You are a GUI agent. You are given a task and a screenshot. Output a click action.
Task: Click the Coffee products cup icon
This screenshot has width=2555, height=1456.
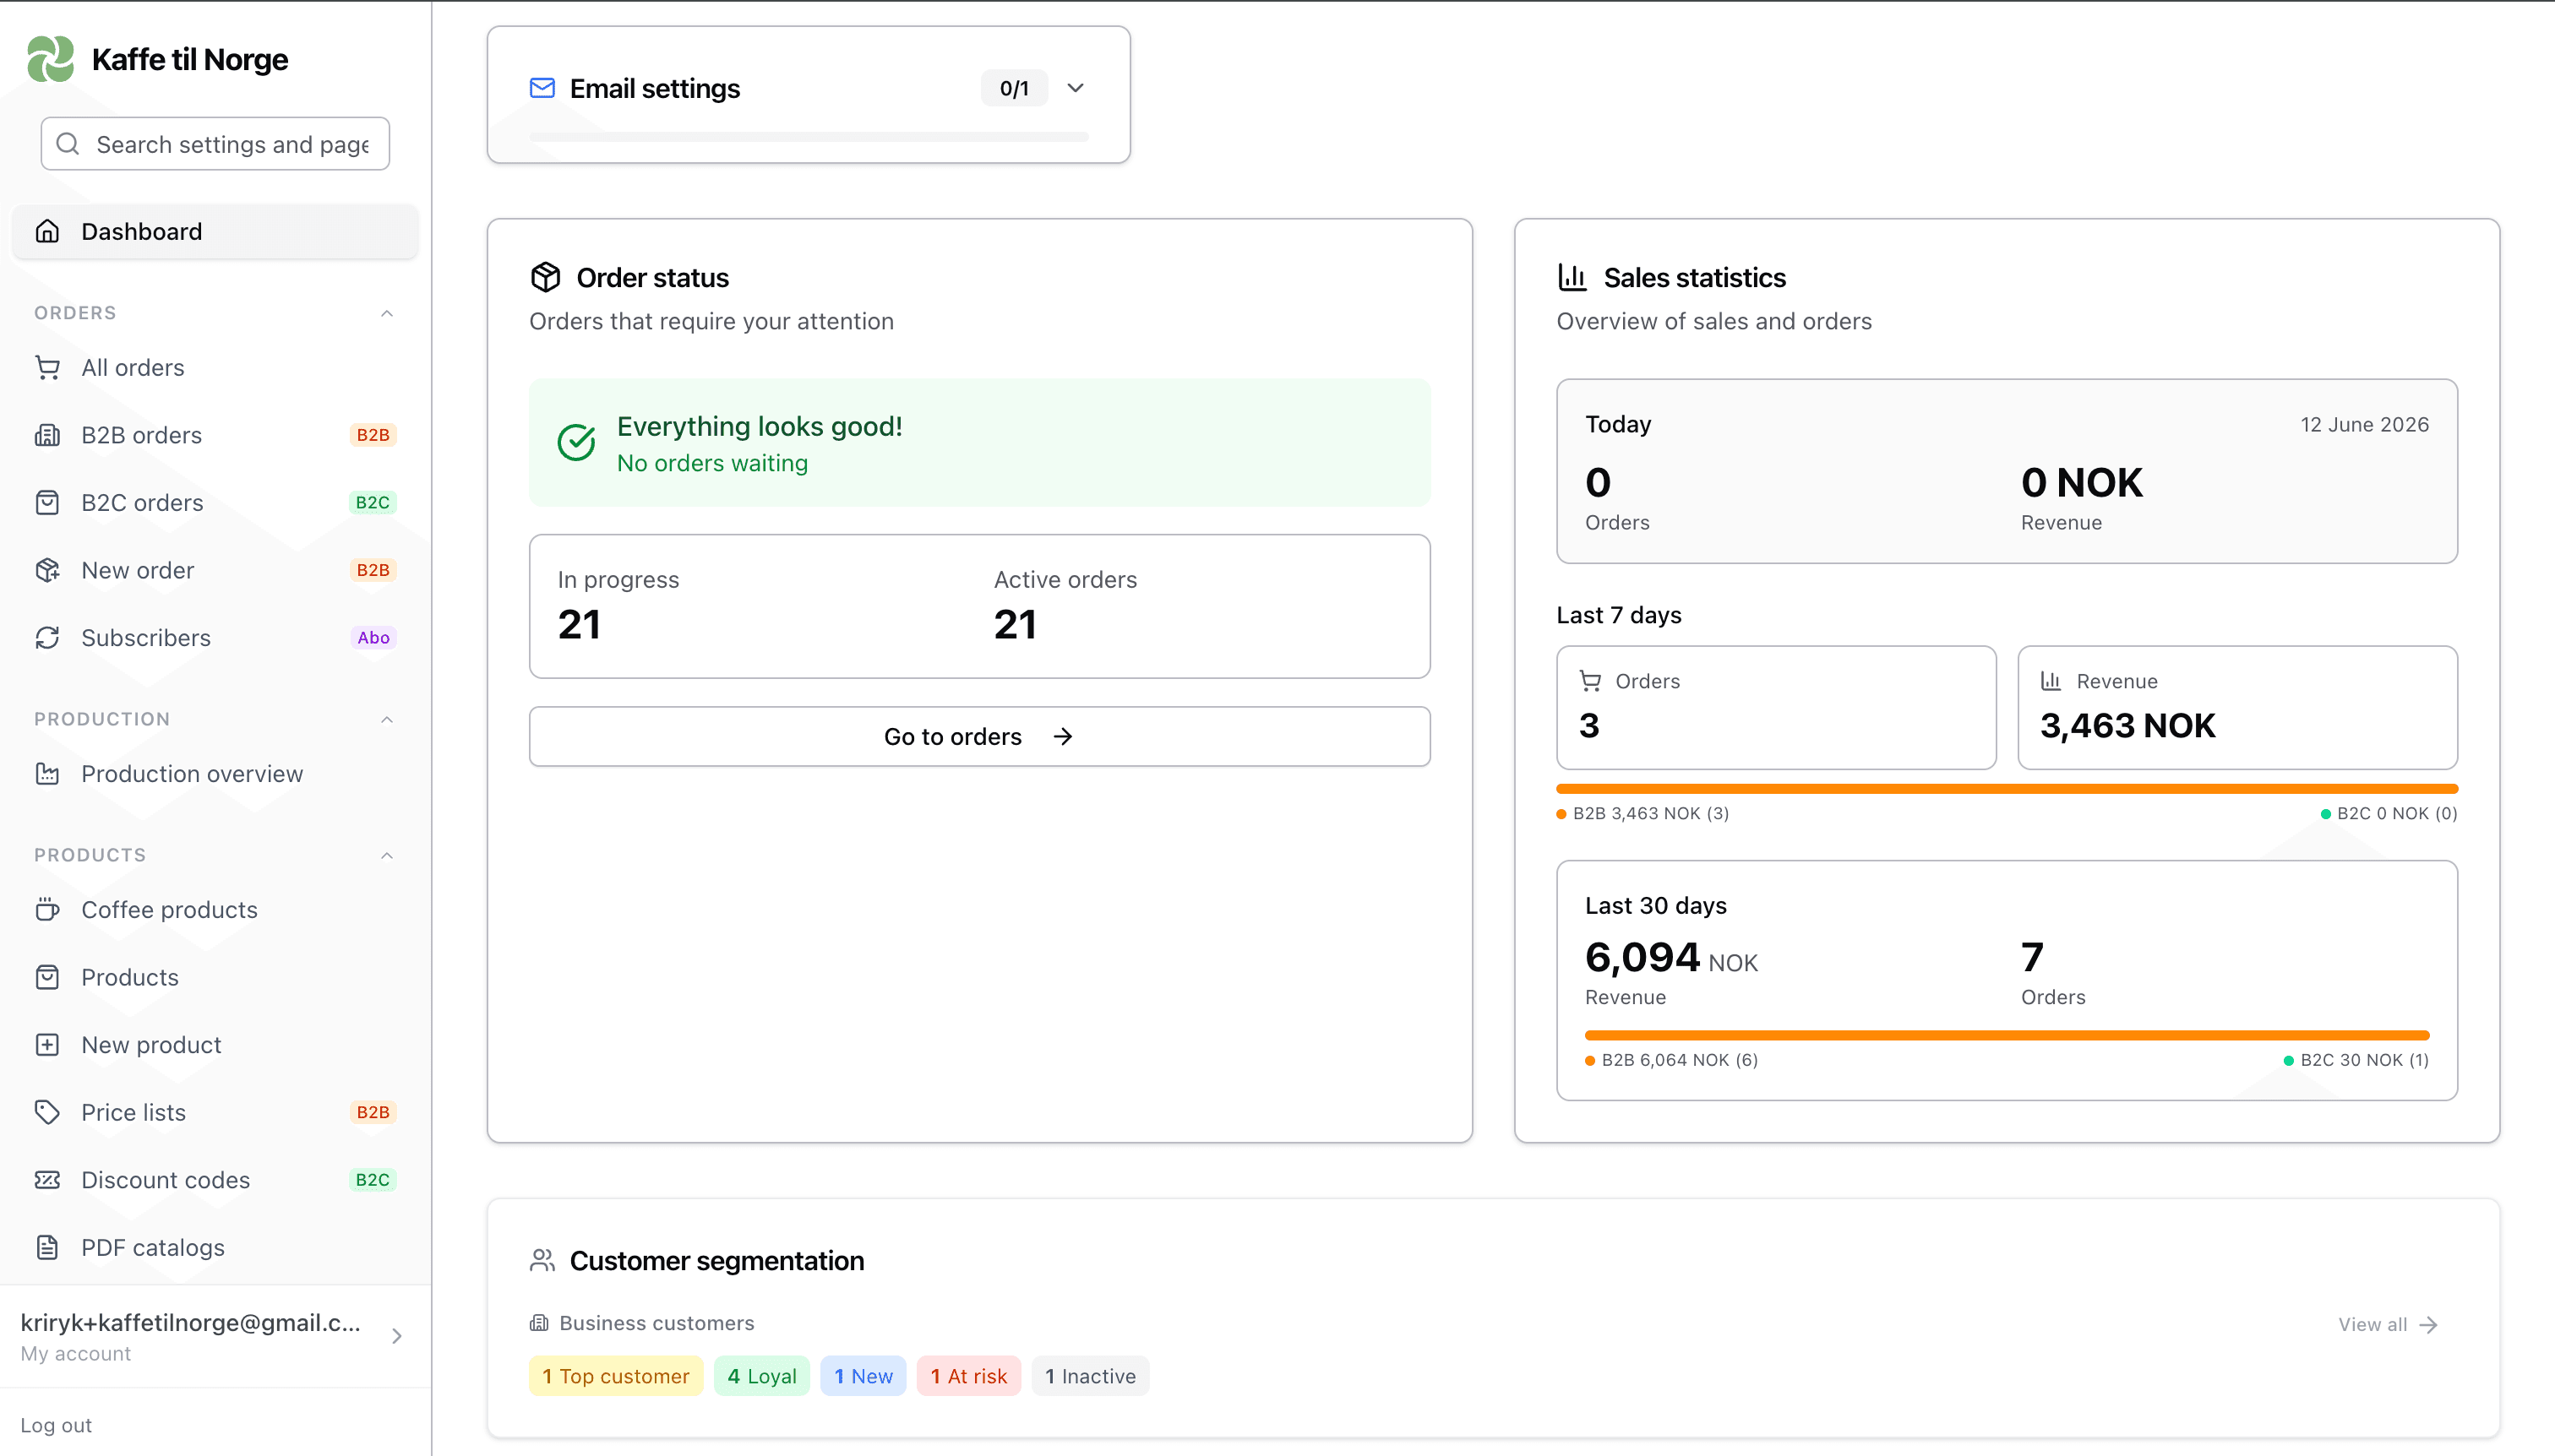(47, 909)
